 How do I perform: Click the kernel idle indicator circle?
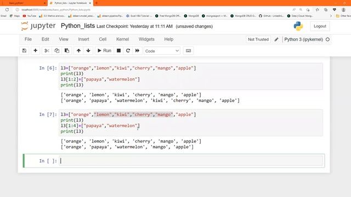[x=328, y=39]
